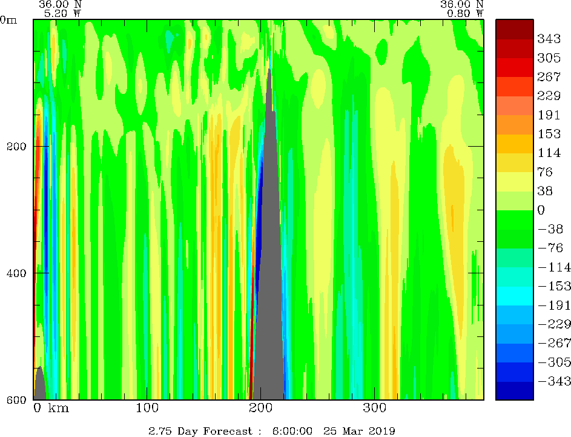Image resolution: width=571 pixels, height=437 pixels.
Task: Click the colorbar label 191
Action: (x=549, y=115)
